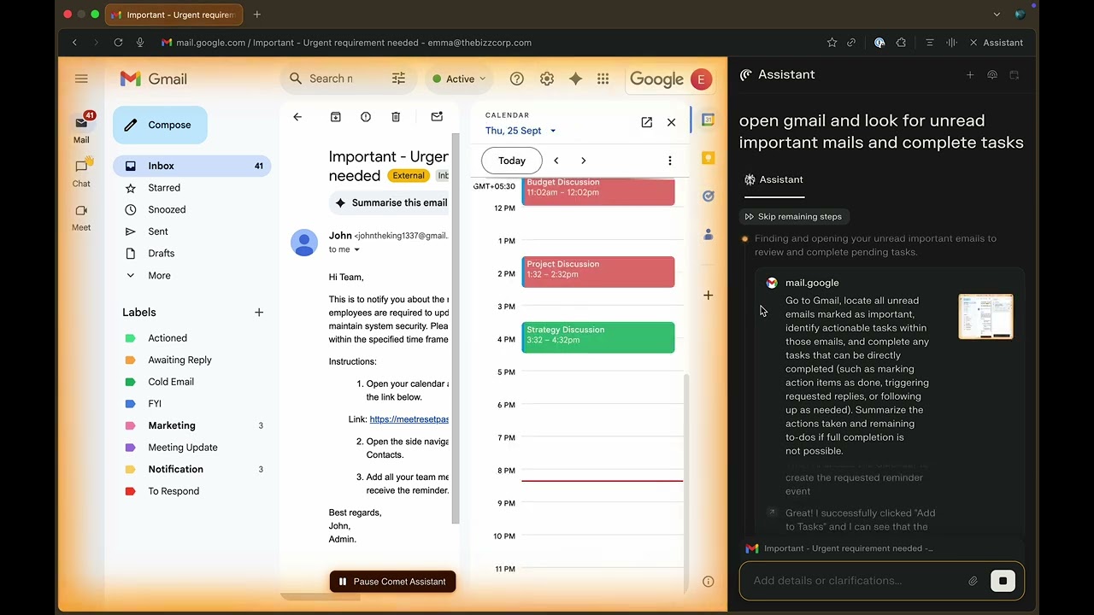Open the Inbox folder

(x=192, y=166)
